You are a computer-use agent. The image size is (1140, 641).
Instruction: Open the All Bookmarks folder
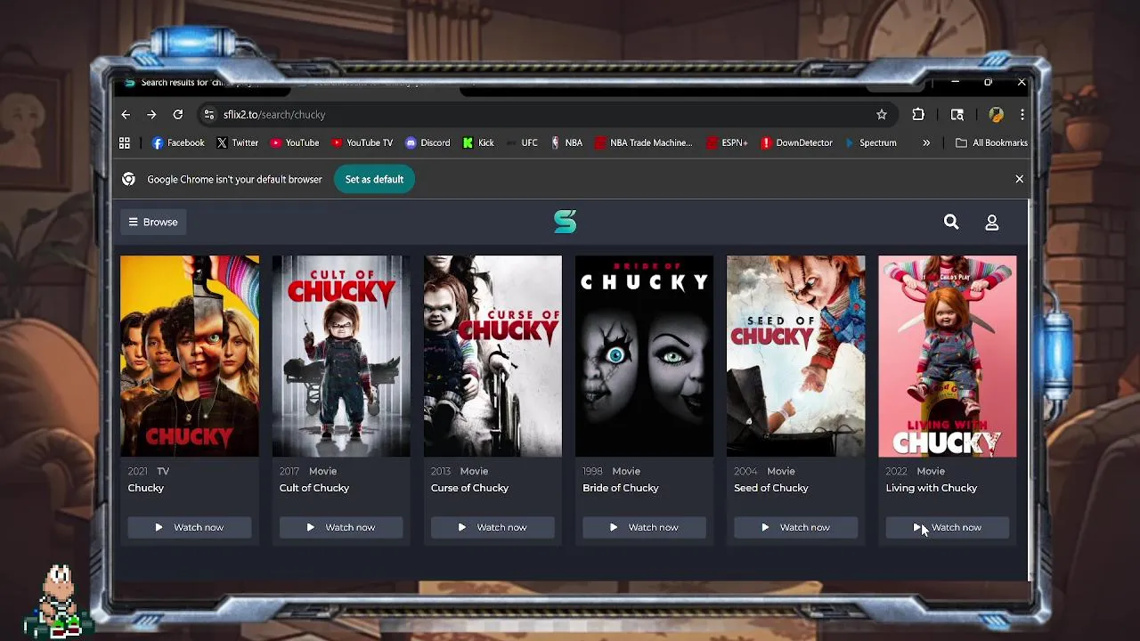(991, 142)
